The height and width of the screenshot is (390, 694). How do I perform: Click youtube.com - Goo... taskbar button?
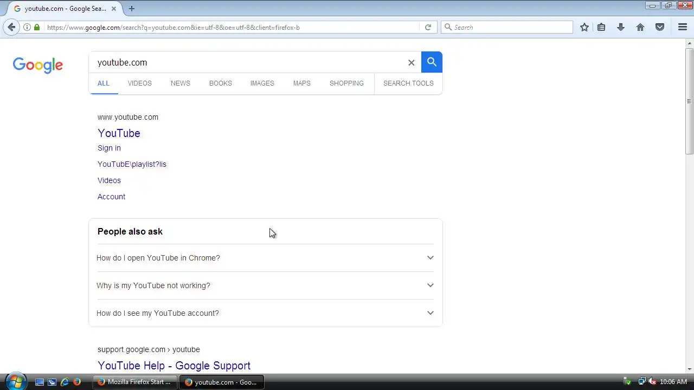point(222,382)
